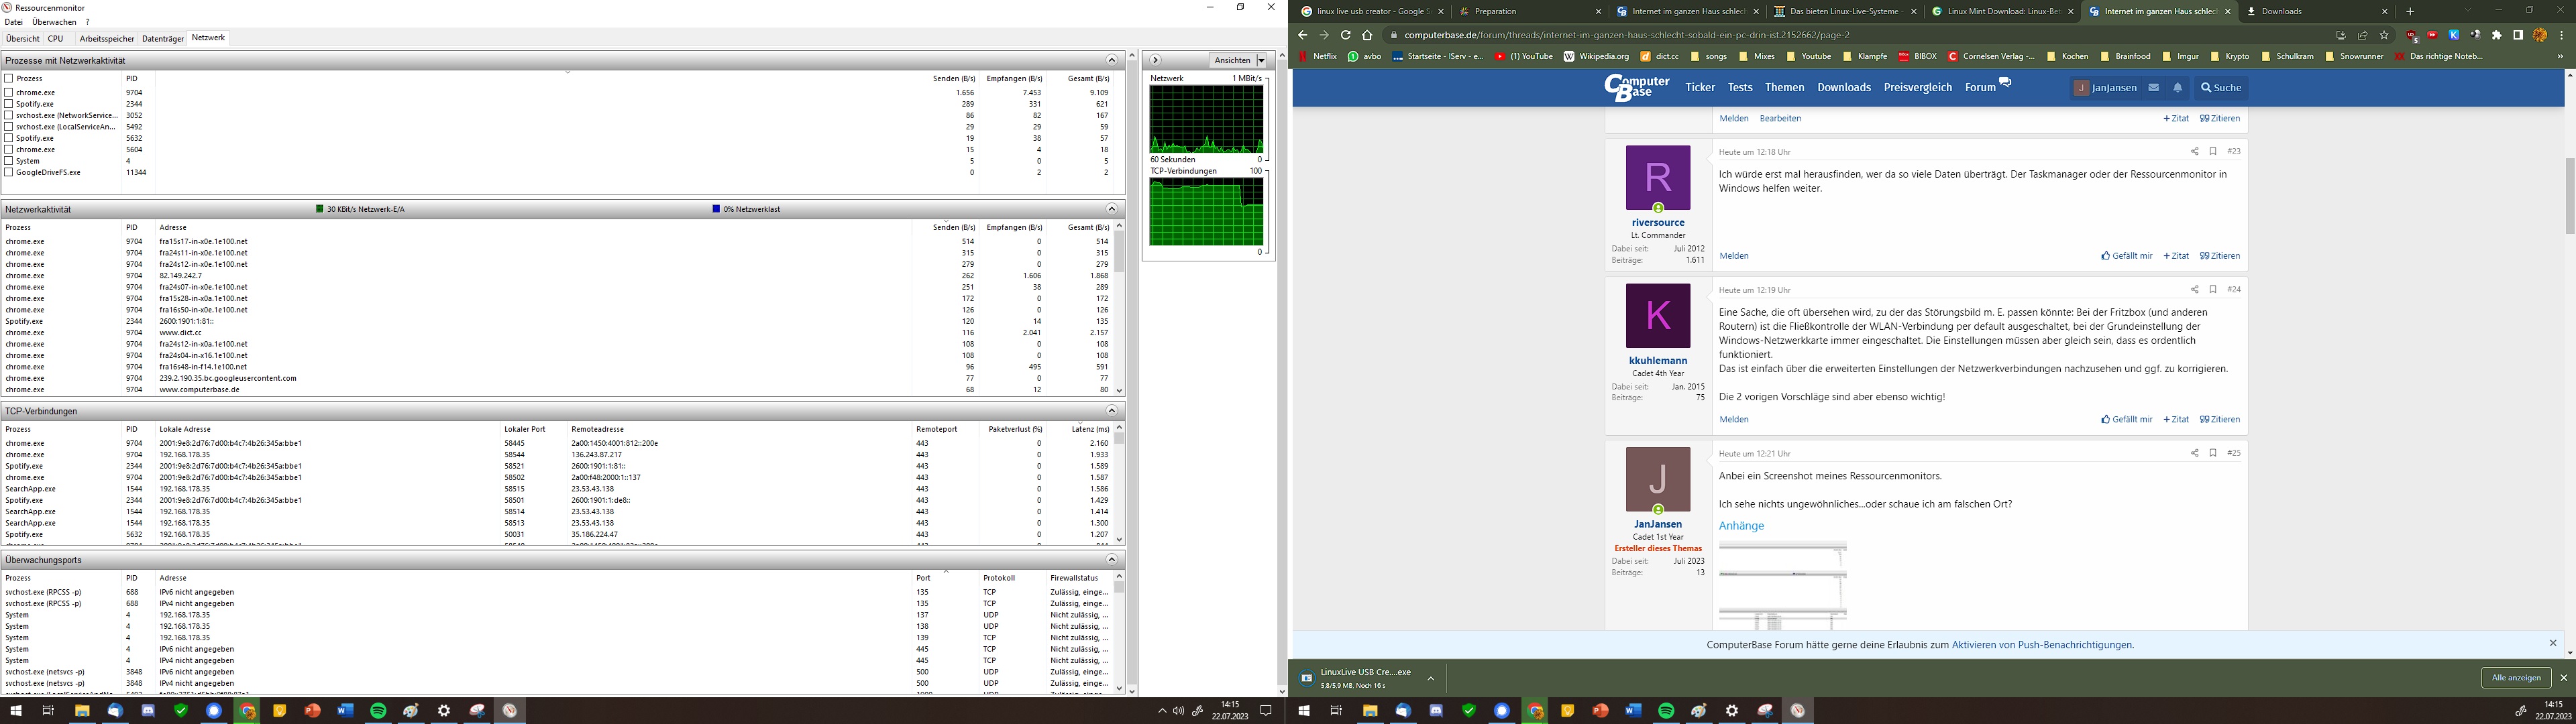Open the ComputerBase inbox envelope icon

click(2153, 88)
